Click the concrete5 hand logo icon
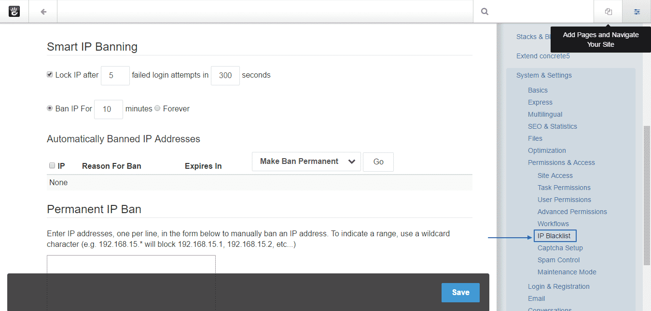Image resolution: width=651 pixels, height=311 pixels. point(14,11)
